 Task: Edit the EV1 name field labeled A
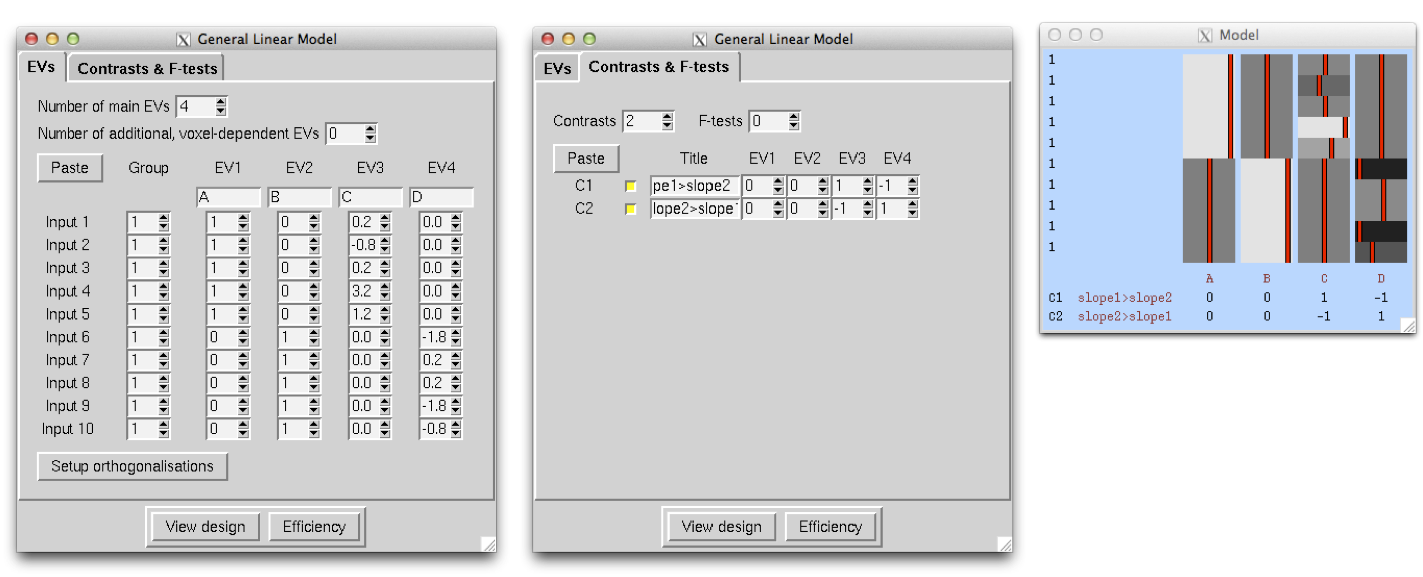click(227, 196)
